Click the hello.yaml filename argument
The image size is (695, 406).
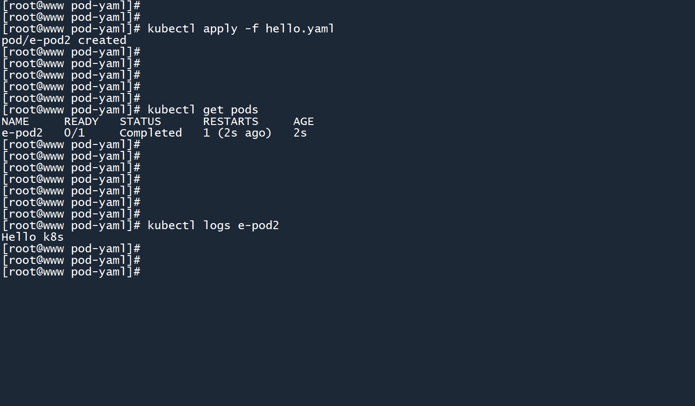[x=299, y=29]
